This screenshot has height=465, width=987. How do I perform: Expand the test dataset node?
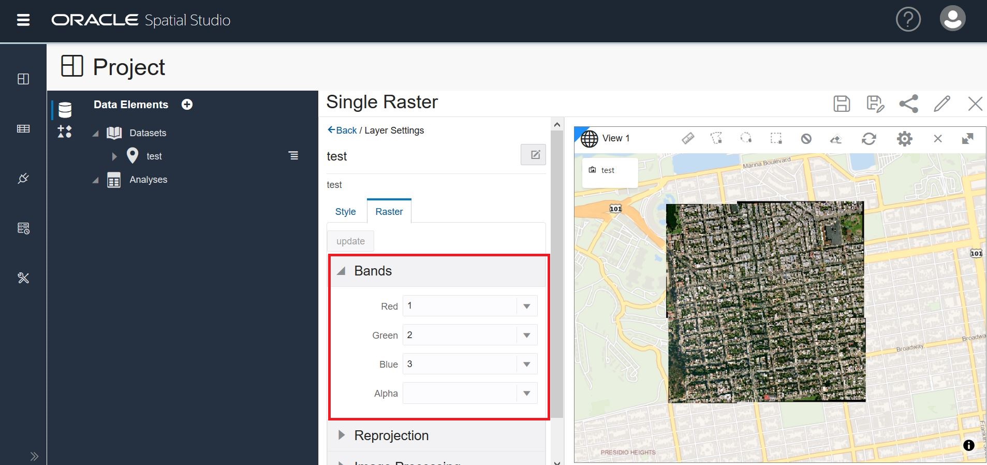pyautogui.click(x=114, y=156)
